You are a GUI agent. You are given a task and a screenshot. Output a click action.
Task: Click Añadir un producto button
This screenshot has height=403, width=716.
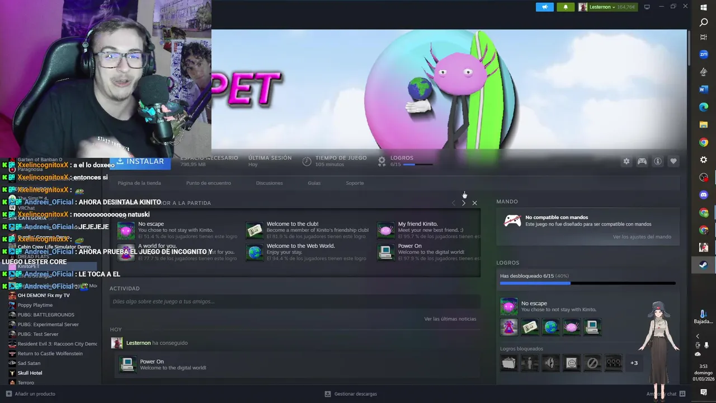pos(31,394)
